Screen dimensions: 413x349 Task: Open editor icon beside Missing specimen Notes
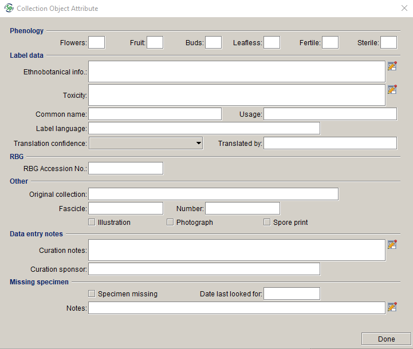point(392,307)
